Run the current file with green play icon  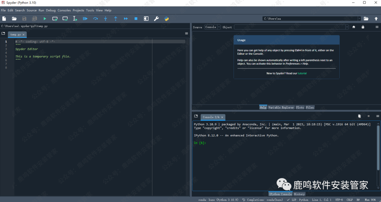coord(45,19)
